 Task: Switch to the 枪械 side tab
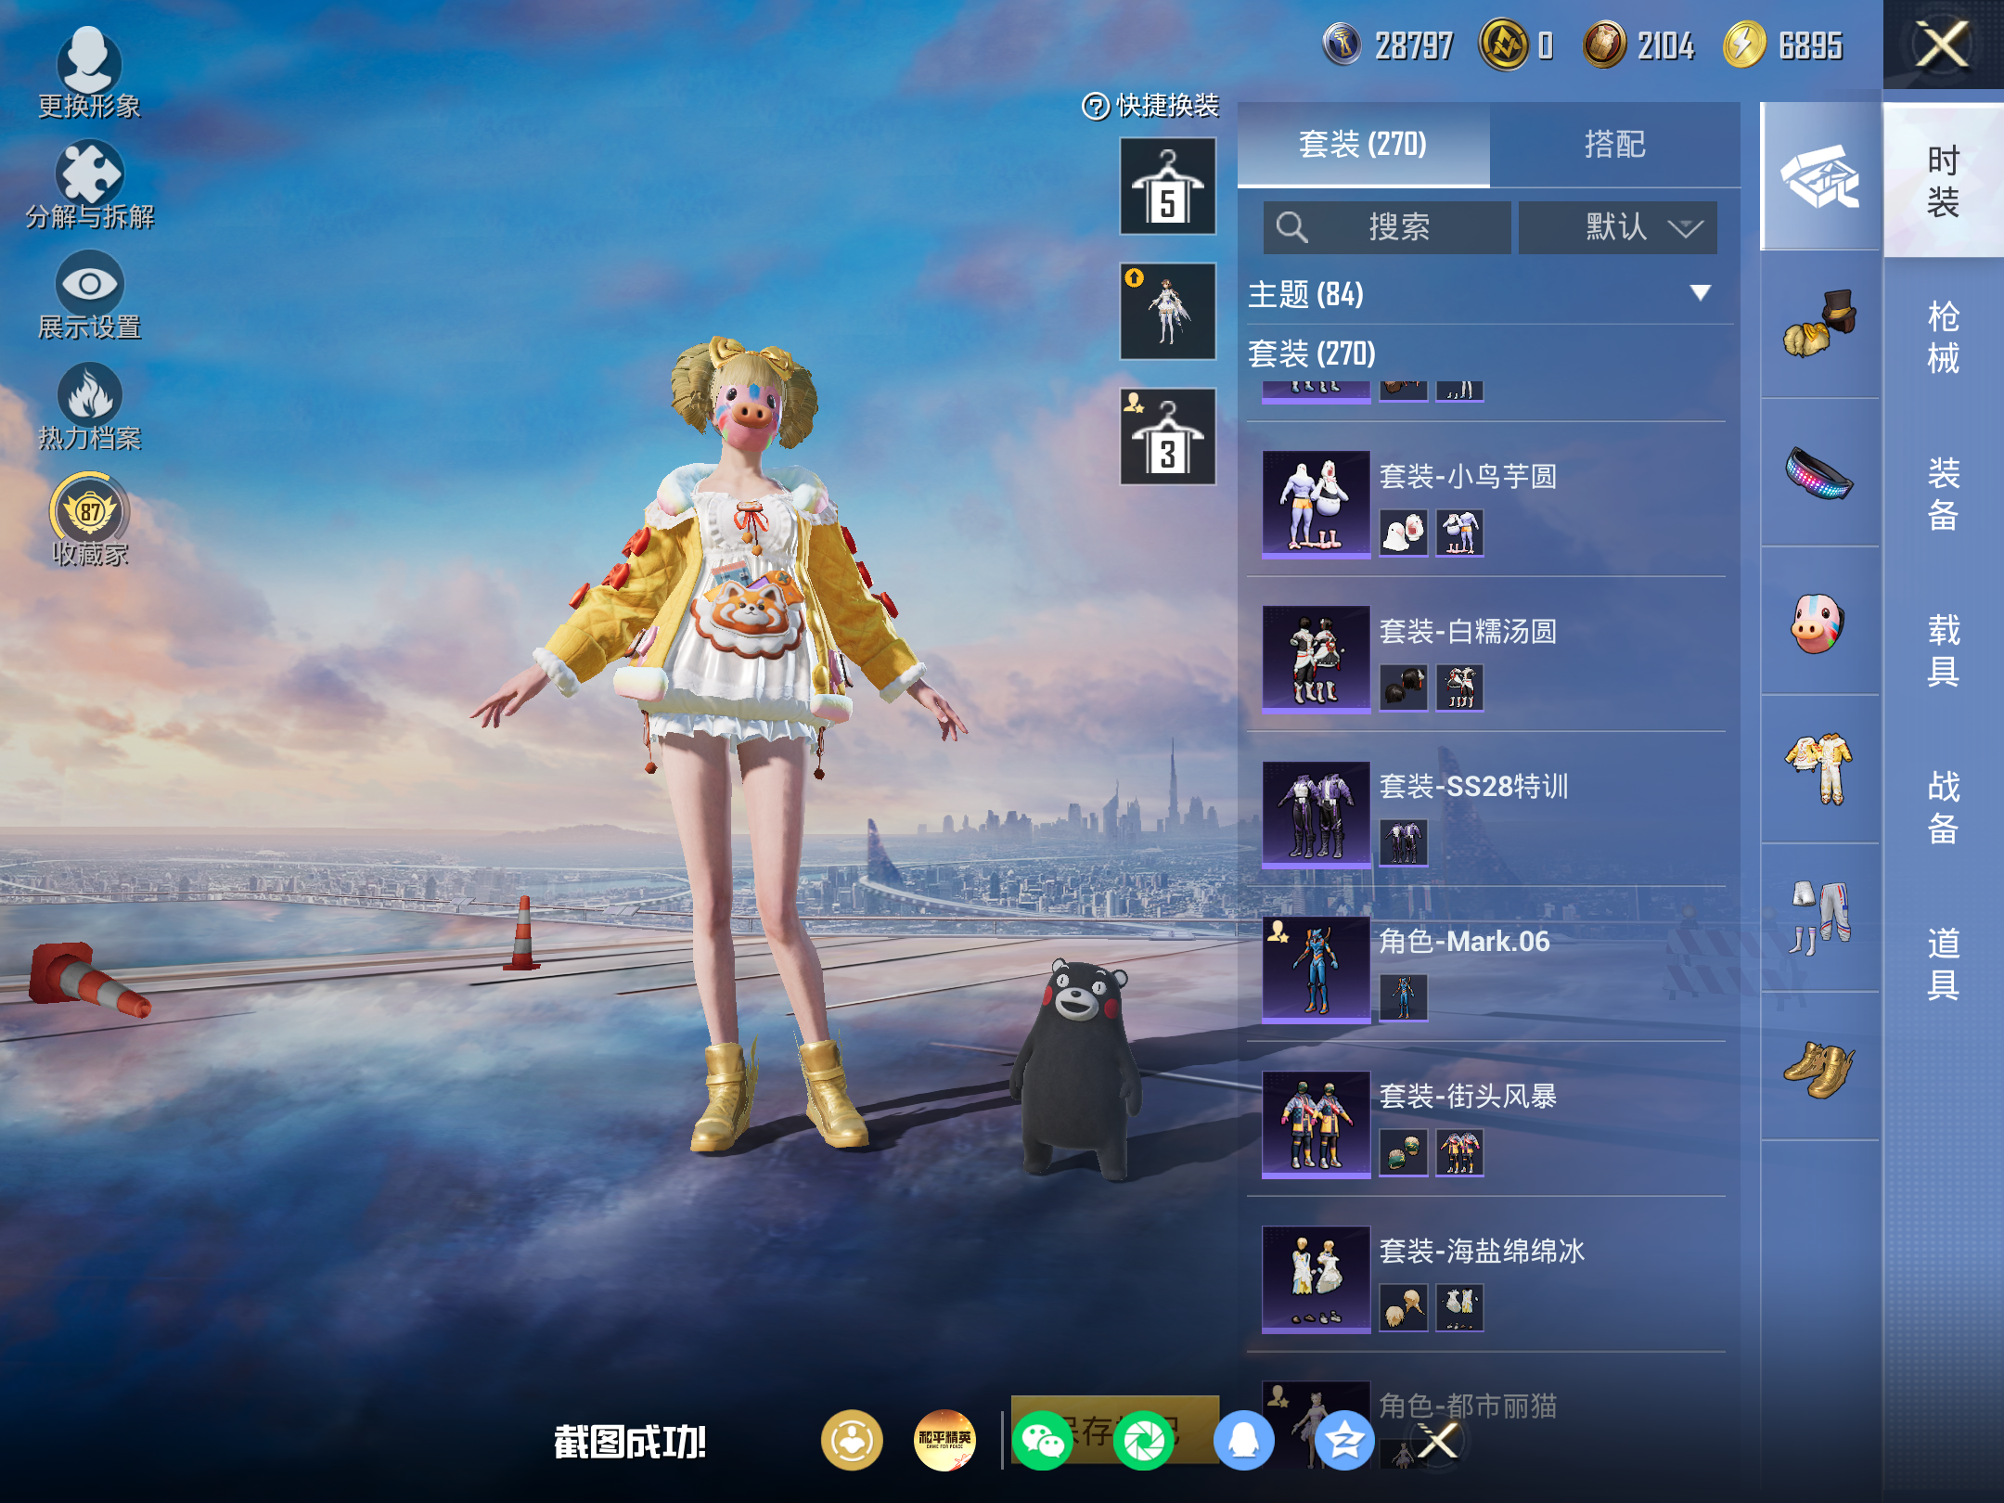point(1943,337)
